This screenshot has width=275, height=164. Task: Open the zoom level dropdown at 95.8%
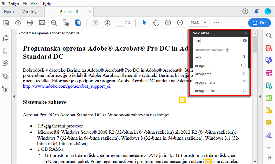tap(205, 23)
